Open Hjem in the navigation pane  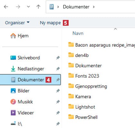click(20, 36)
